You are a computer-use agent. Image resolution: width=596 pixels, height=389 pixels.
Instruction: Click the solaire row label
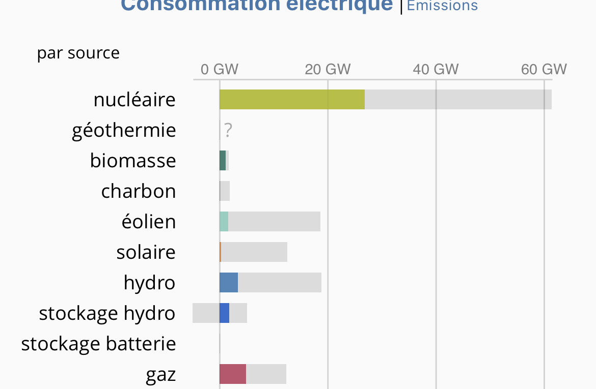tap(146, 252)
